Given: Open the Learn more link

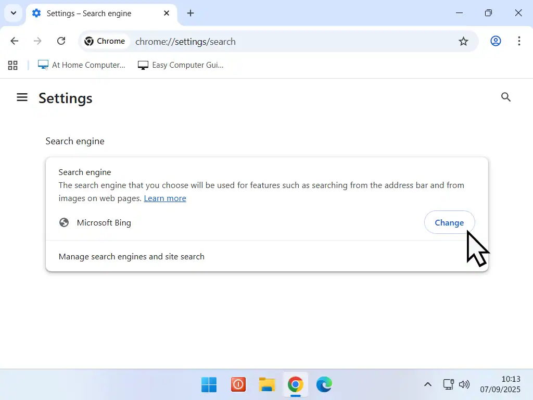Looking at the screenshot, I should click(x=164, y=198).
